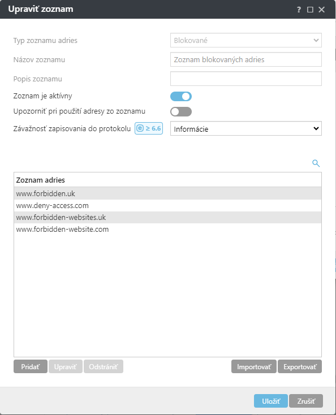This screenshot has width=336, height=415.
Task: Maximize the Upraviť zoznam dialog
Action: [x=310, y=10]
